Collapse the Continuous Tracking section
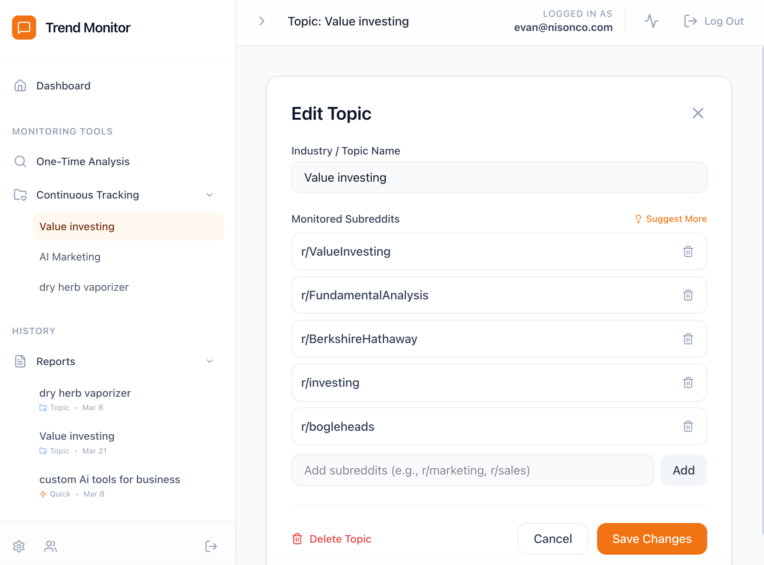The width and height of the screenshot is (764, 565). [x=210, y=195]
